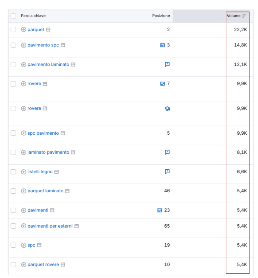Screen dimensions: 258x278
Task: Expand plus icon for laminato pavimento
Action: pos(23,152)
